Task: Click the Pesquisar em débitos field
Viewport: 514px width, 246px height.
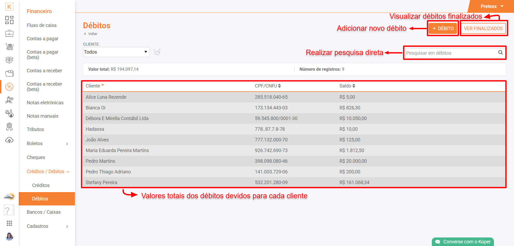Action: (451, 53)
